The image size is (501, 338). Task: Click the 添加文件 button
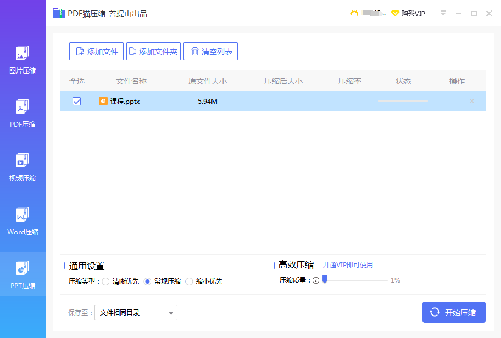click(96, 52)
